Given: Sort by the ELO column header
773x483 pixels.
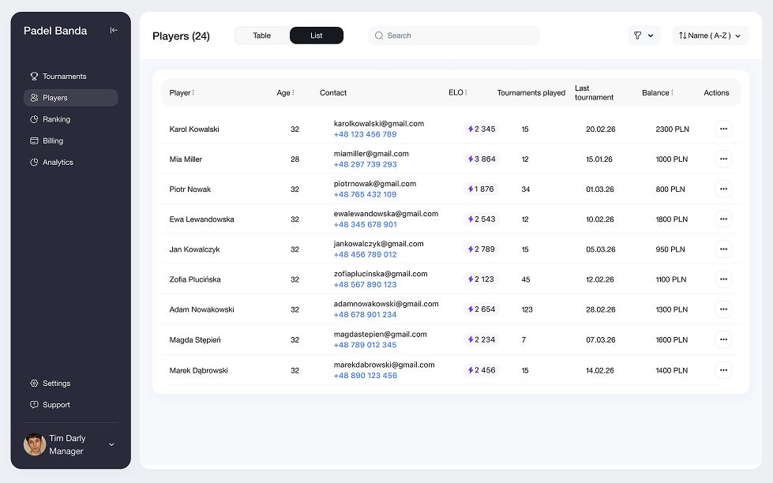Looking at the screenshot, I should [x=457, y=92].
